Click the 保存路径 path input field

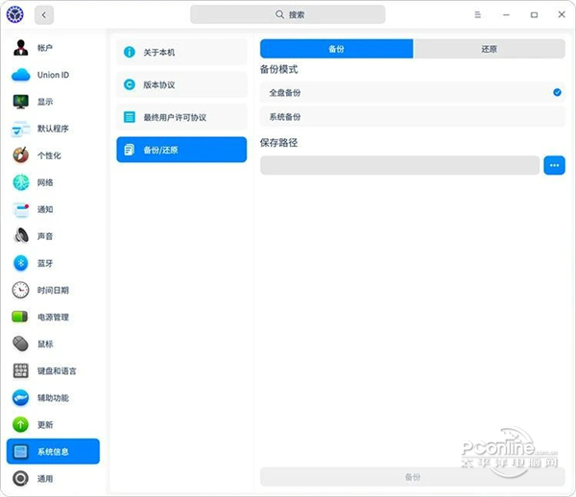(399, 165)
